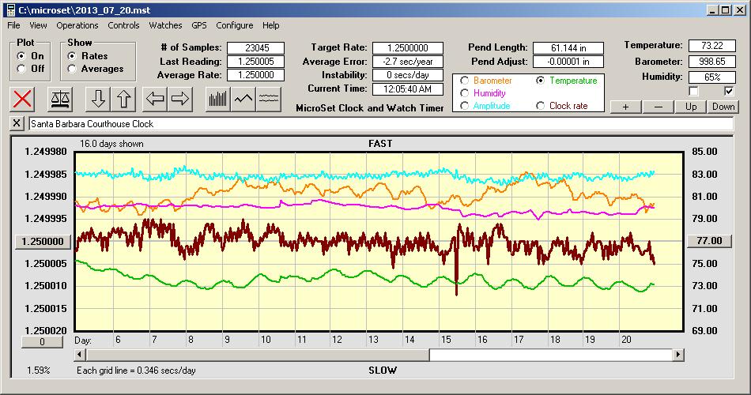The width and height of the screenshot is (751, 395).
Task: Click the Average Rate field
Action: [256, 75]
